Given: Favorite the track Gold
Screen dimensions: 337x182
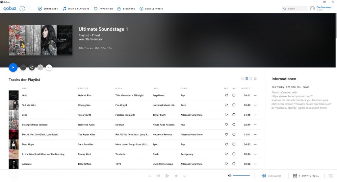Looking at the screenshot, I should coord(226,95).
